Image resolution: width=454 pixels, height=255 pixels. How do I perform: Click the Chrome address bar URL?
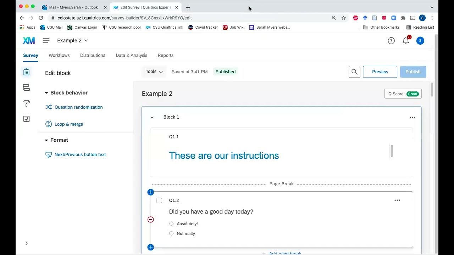pos(124,18)
